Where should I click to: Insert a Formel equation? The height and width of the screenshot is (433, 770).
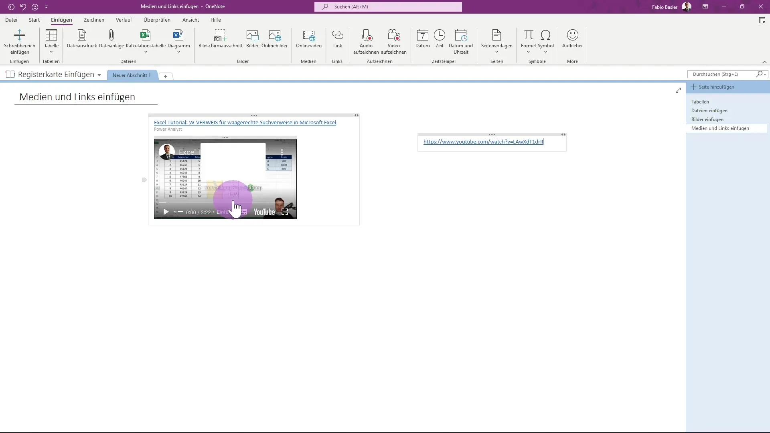point(528,35)
